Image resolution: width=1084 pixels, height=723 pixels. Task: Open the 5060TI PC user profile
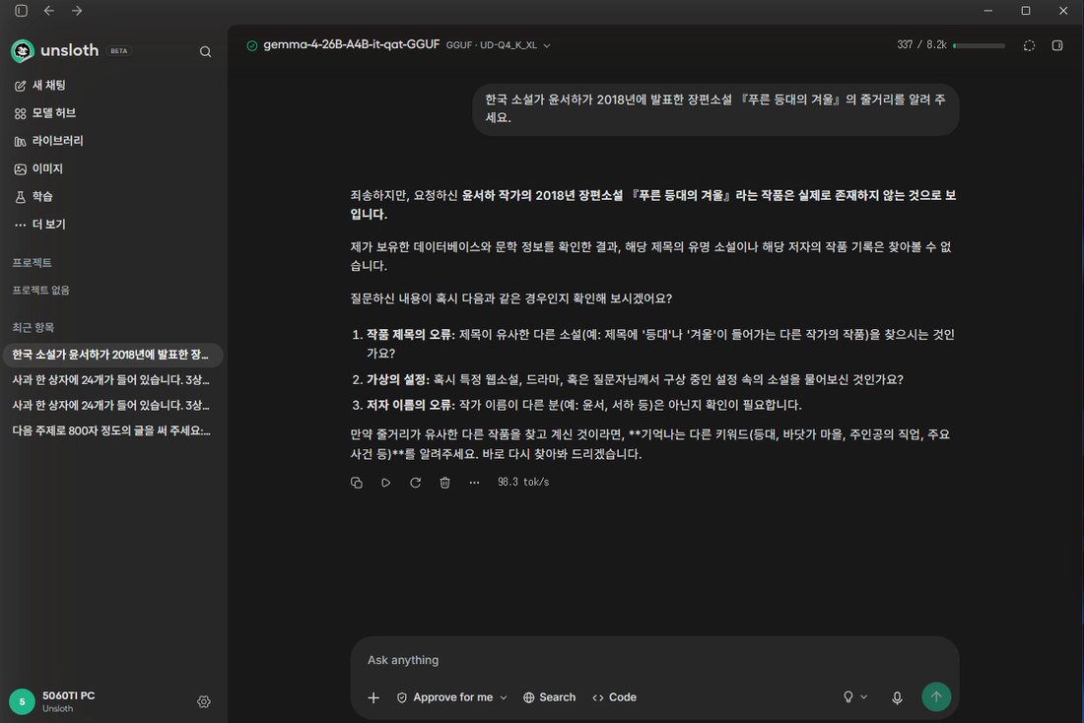(x=52, y=701)
